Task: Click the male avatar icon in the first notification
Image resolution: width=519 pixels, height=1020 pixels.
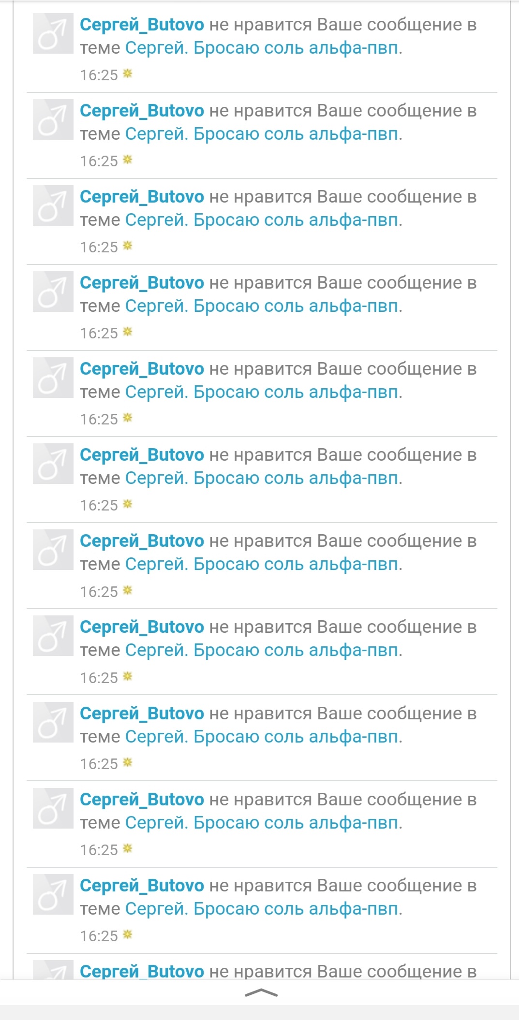Action: [x=53, y=33]
